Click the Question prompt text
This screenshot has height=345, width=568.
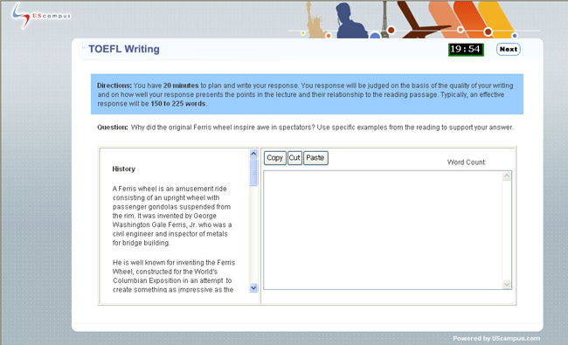tap(305, 128)
